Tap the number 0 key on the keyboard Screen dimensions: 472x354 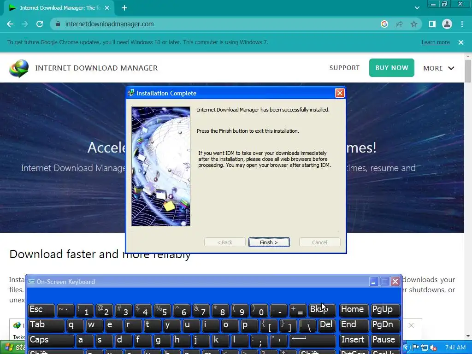click(x=259, y=310)
